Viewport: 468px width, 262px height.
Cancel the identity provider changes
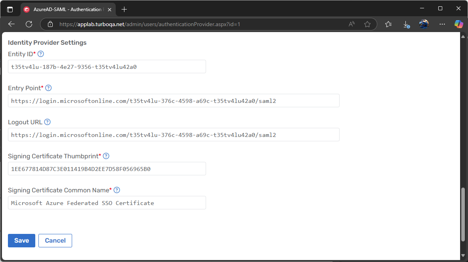point(55,240)
